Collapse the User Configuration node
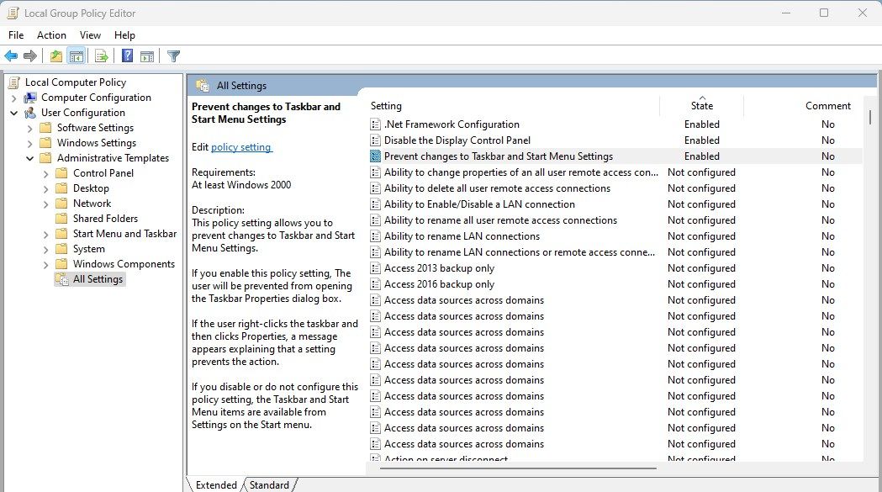 click(14, 113)
